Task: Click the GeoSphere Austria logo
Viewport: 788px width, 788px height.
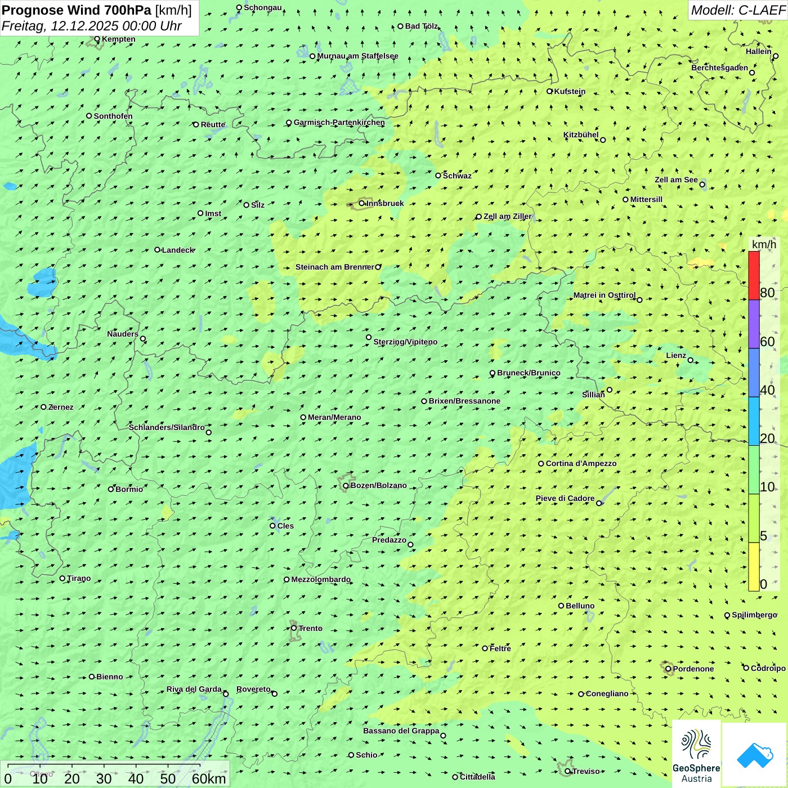Action: 696,754
